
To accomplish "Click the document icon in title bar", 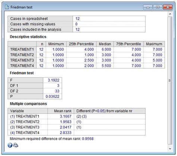I will point(7,7).
